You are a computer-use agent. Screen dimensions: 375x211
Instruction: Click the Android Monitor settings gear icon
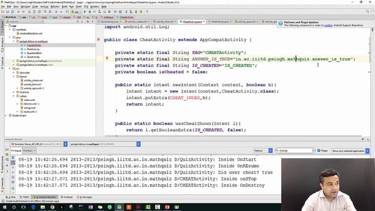(363, 139)
